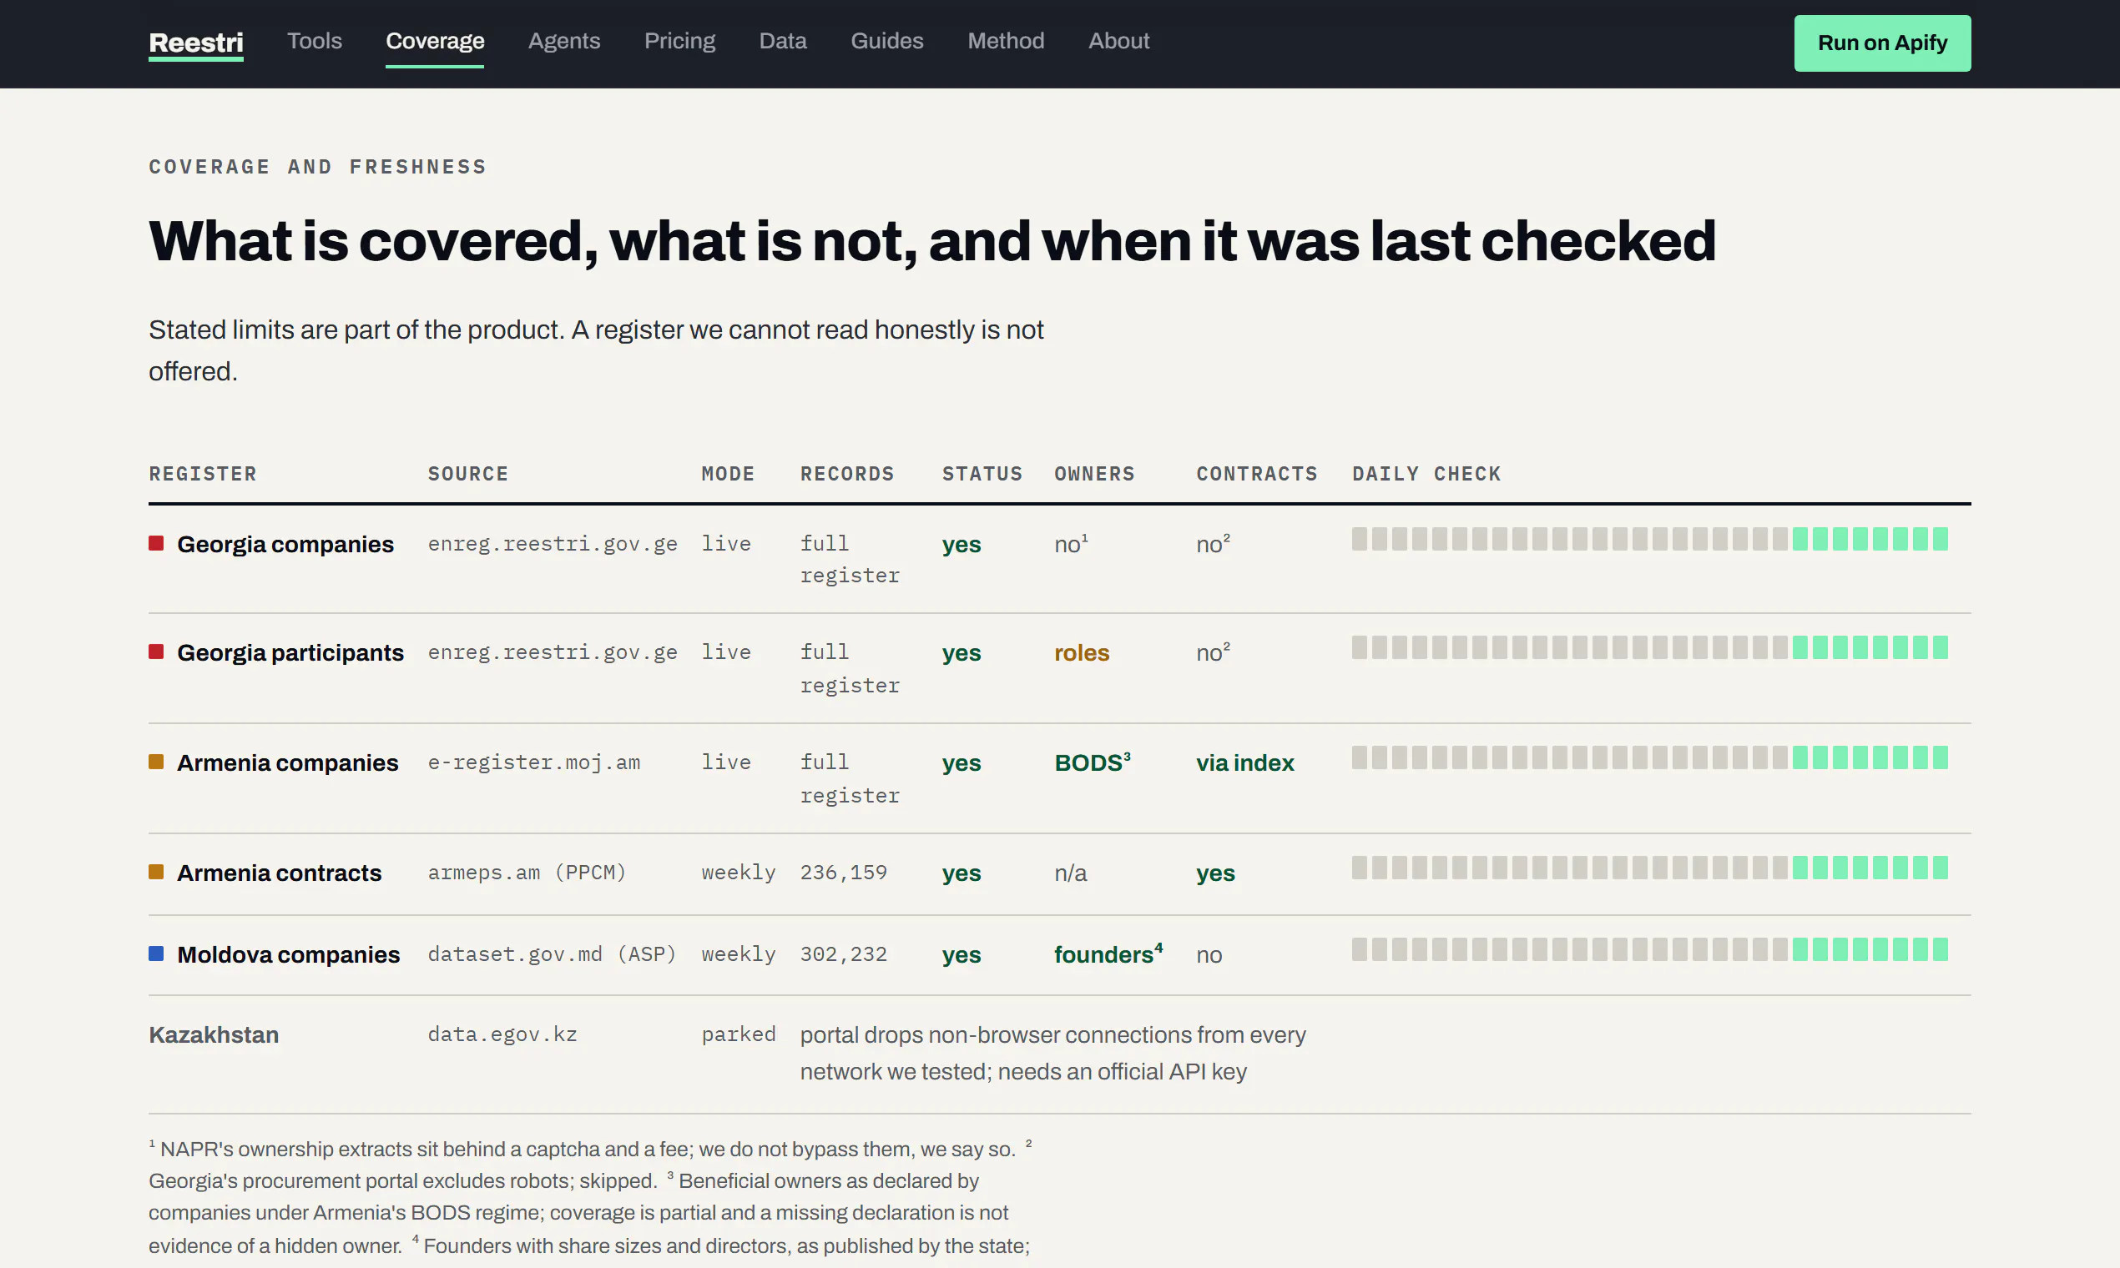Click the founders owners value with footnote 4
The height and width of the screenshot is (1268, 2120).
(x=1108, y=954)
